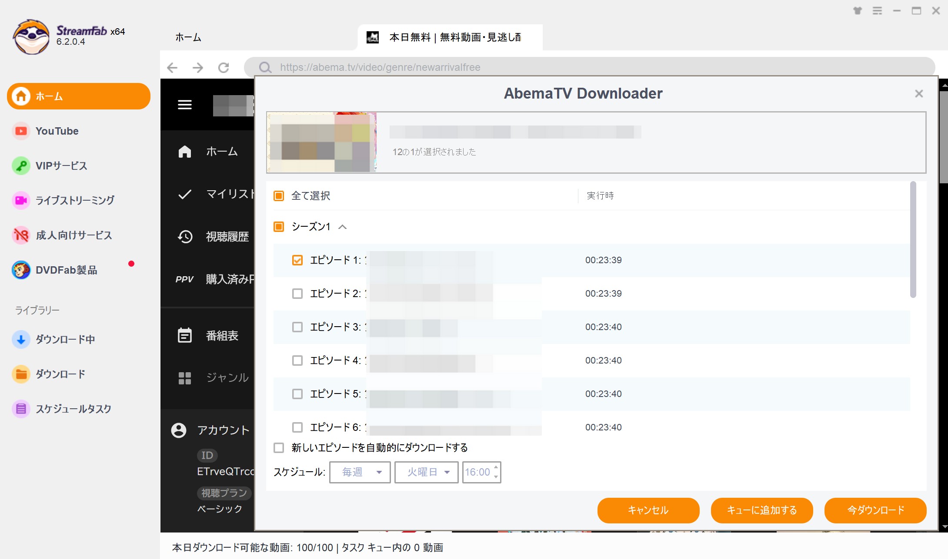Toggle the 全て選択 checkbox
The width and height of the screenshot is (948, 559).
click(x=279, y=196)
